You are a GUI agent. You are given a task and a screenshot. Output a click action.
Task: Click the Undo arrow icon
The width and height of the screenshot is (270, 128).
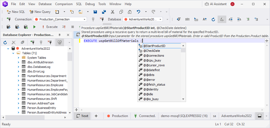pyautogui.click(x=139, y=12)
